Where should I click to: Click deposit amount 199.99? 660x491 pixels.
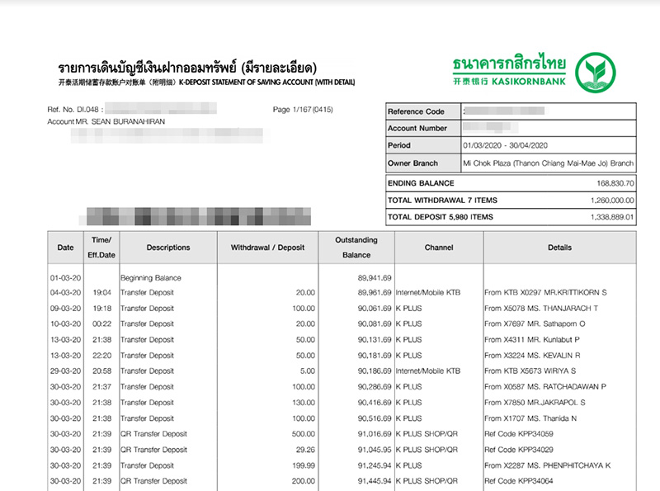click(304, 465)
